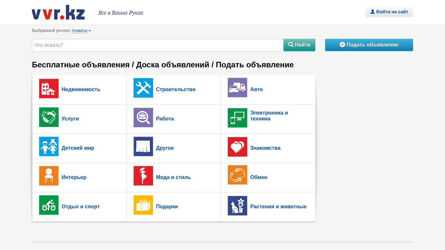Click the vvr.kz logo
445x250 pixels.
pyautogui.click(x=58, y=12)
